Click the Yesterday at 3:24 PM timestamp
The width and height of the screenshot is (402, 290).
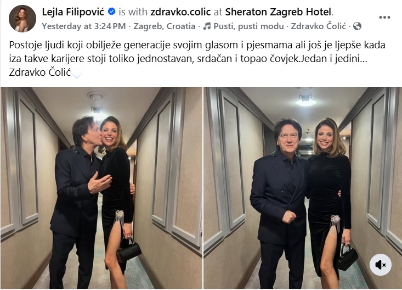point(84,26)
